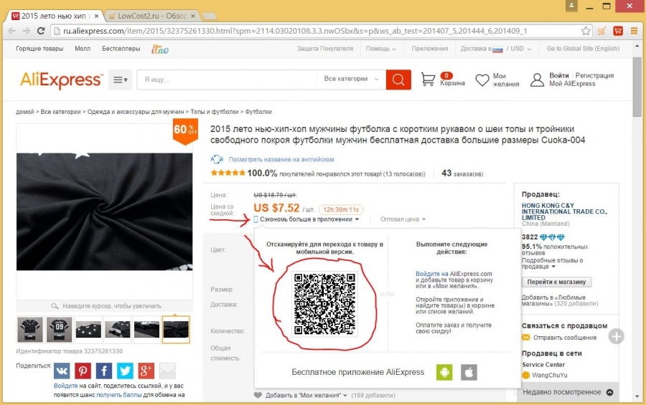This screenshot has width=646, height=405.
Task: Click the browser address bar
Action: [x=315, y=31]
